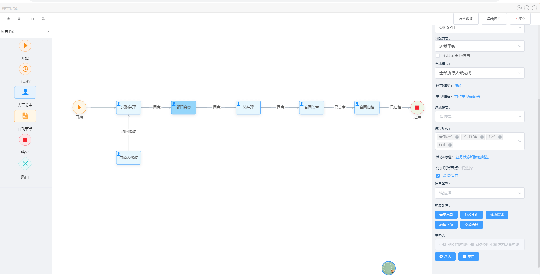Open the 业务状态和标题配置 link
Viewport: 540px width, 275px height.
pyautogui.click(x=472, y=157)
